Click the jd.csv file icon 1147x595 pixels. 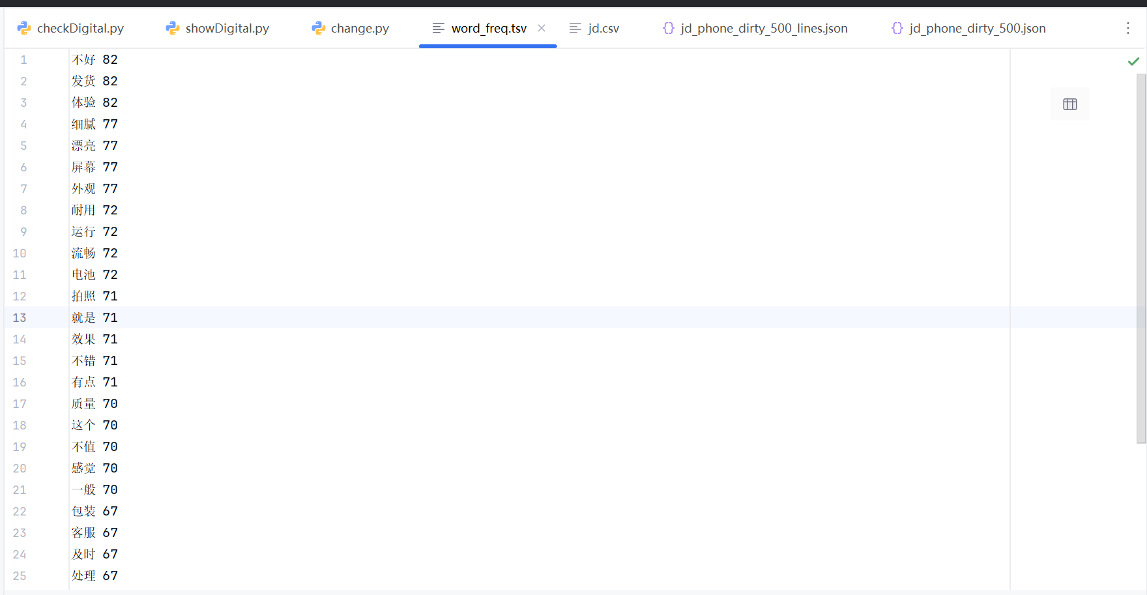575,28
